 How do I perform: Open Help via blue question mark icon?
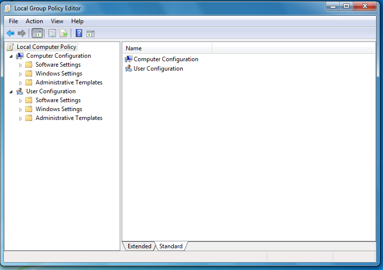pyautogui.click(x=79, y=33)
